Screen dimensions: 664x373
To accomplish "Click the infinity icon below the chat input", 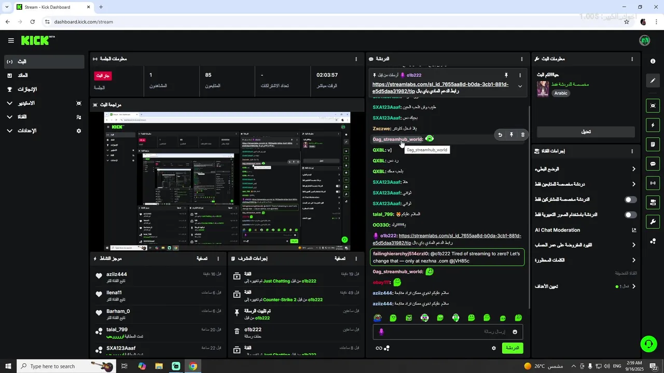I will tap(379, 348).
